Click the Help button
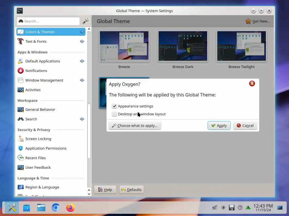 click(x=105, y=190)
